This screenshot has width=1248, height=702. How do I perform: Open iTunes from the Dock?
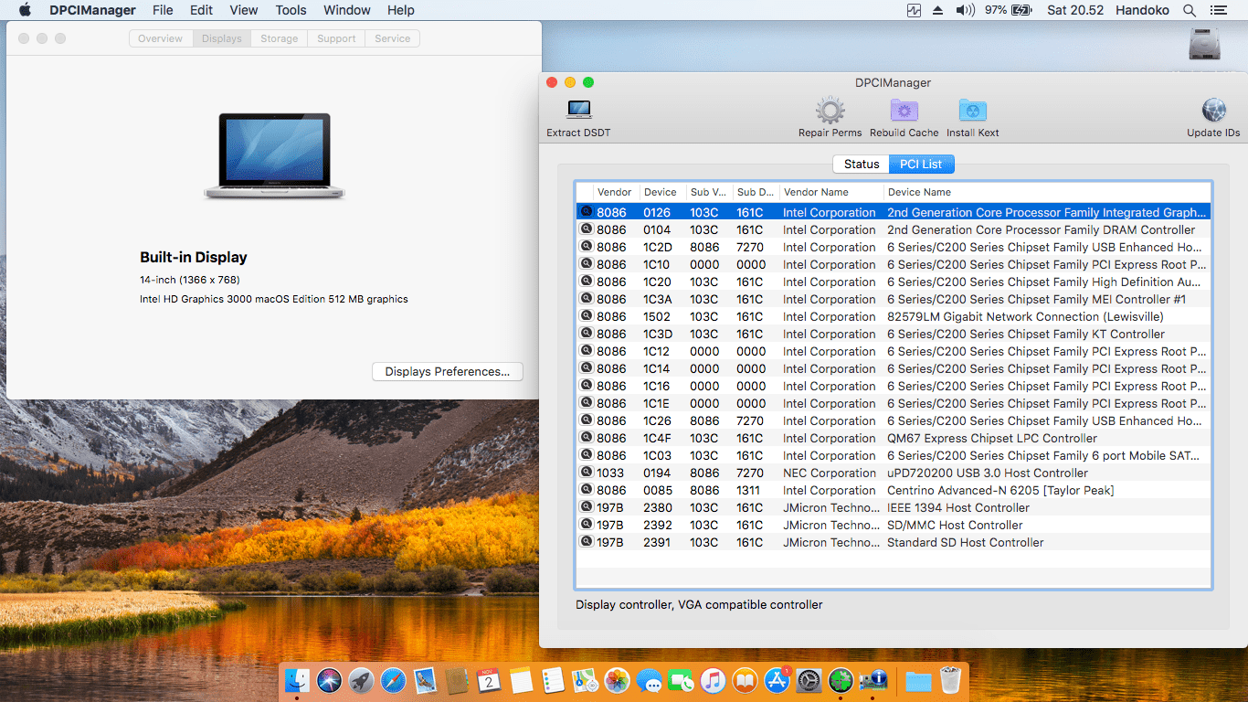pos(713,680)
